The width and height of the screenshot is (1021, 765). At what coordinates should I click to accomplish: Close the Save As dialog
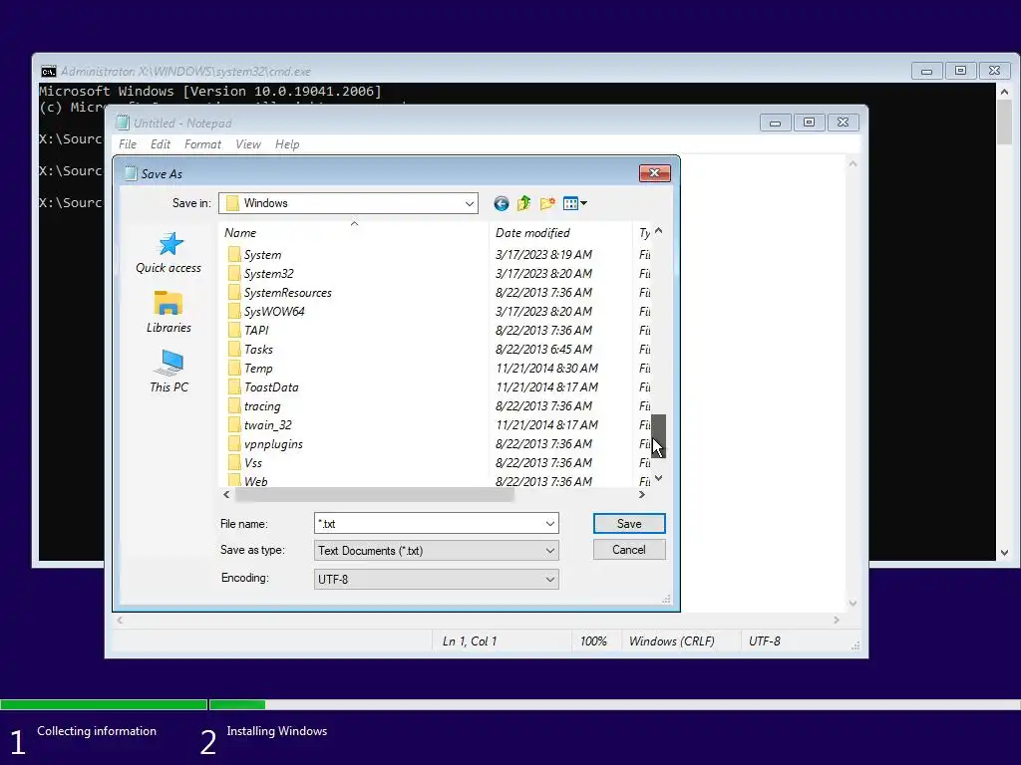pyautogui.click(x=655, y=173)
